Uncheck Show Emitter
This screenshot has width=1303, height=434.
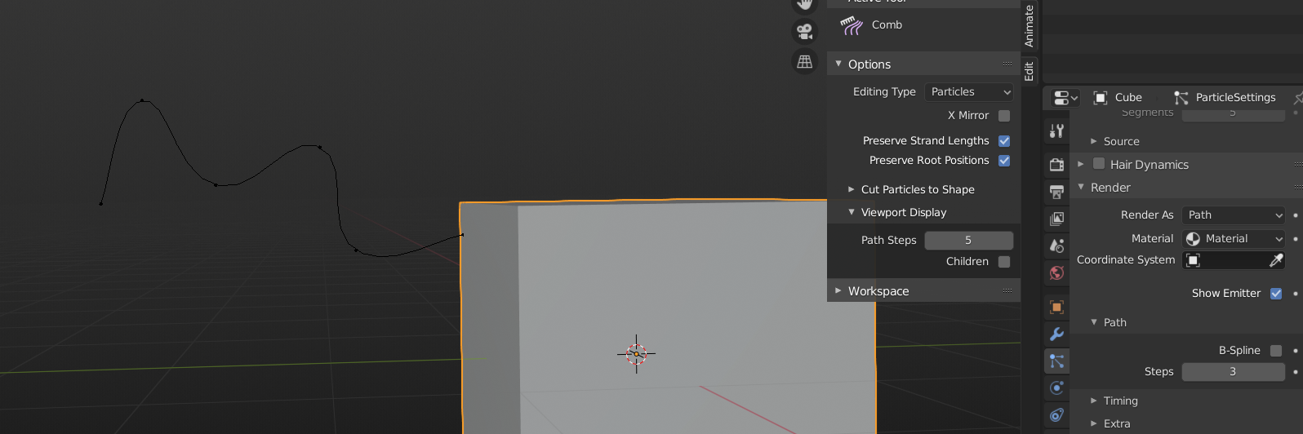1276,294
